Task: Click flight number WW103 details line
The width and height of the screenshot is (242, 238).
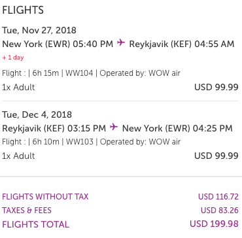Action: 91,142
